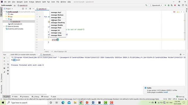Open the File menu
This screenshot has height=105, width=188.
click(x=5, y=2)
